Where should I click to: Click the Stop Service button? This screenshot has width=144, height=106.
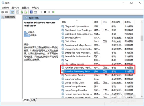click(x=45, y=12)
